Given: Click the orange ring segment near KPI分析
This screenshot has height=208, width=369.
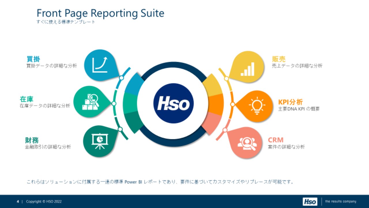Looking at the screenshot, I should click(x=216, y=105).
